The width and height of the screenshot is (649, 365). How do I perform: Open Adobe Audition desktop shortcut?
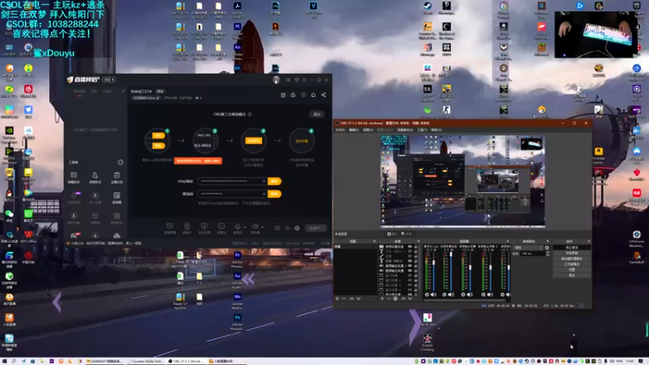point(237,280)
